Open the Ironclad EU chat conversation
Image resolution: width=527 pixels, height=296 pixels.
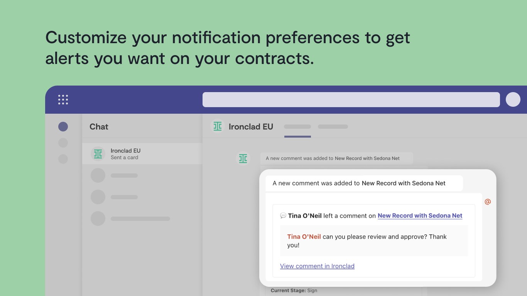tap(142, 154)
